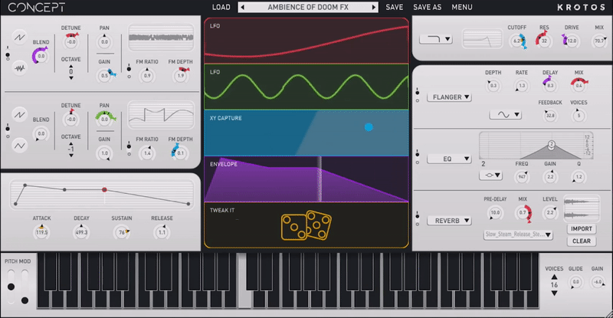Click the oscillator 1 Gain knob
This screenshot has height=318, width=613.
tap(104, 76)
